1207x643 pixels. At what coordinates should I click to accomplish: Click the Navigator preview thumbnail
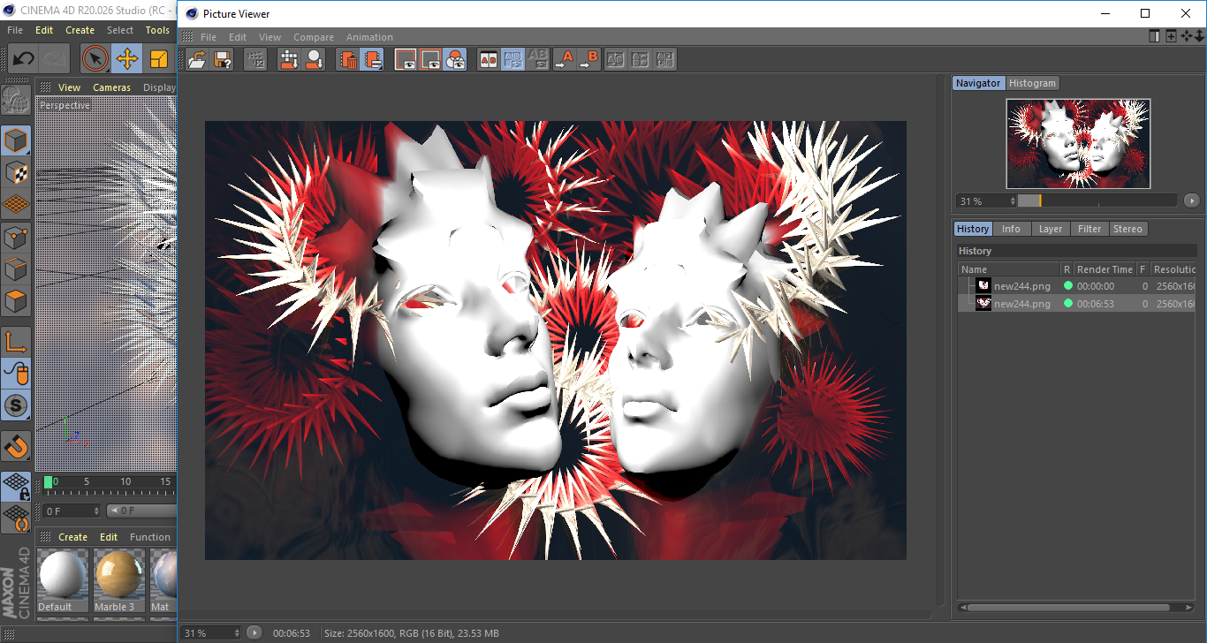(x=1078, y=143)
